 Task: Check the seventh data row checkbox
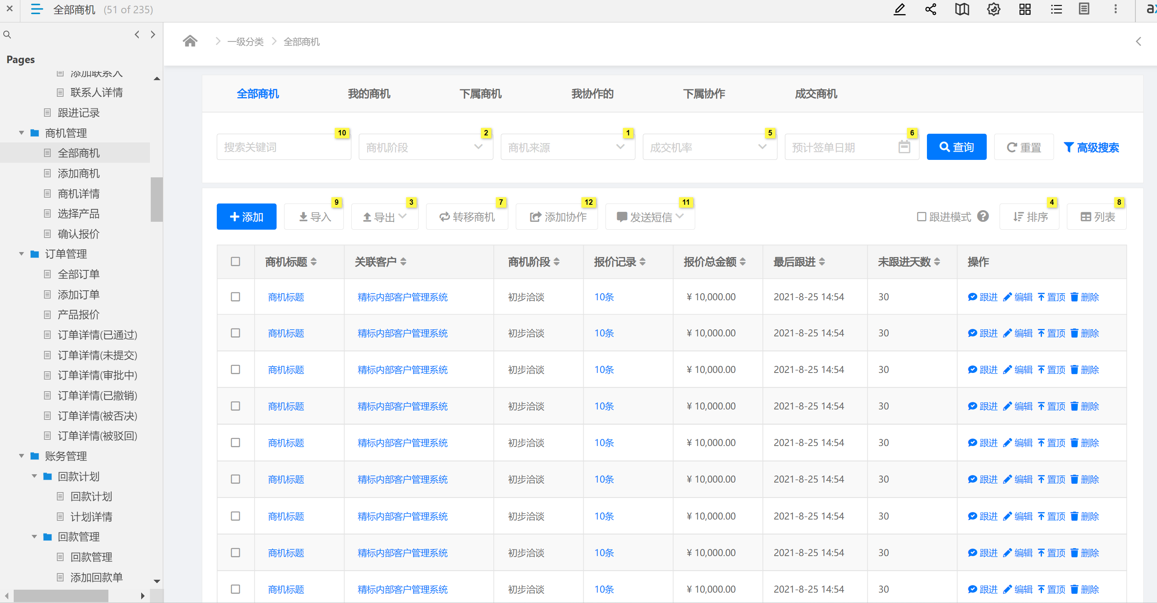235,516
